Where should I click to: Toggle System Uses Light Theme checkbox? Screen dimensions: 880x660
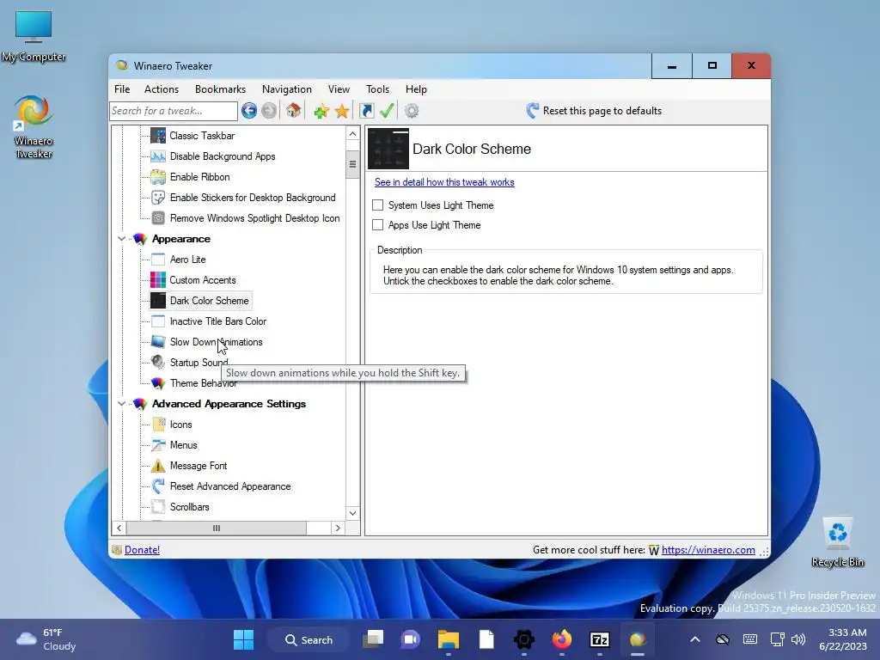pos(378,205)
